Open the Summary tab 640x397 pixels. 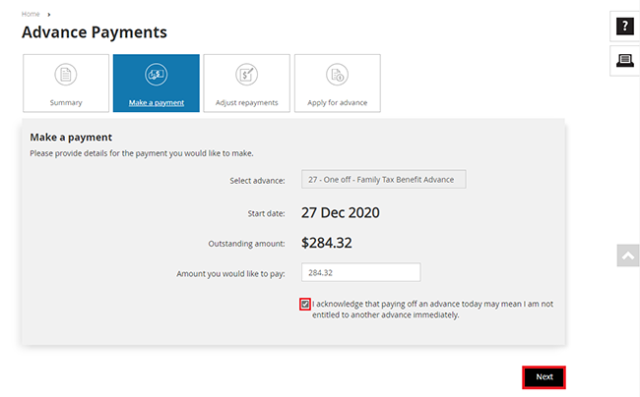point(66,84)
